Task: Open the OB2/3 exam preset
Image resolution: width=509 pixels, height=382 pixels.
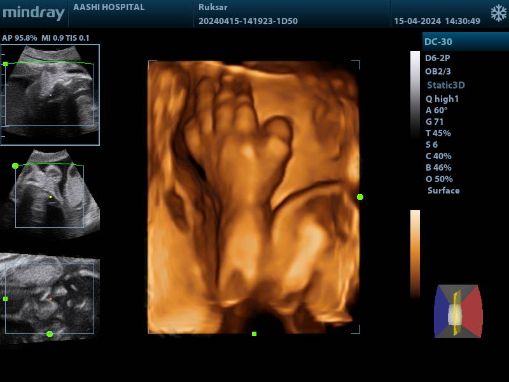Action: tap(438, 71)
